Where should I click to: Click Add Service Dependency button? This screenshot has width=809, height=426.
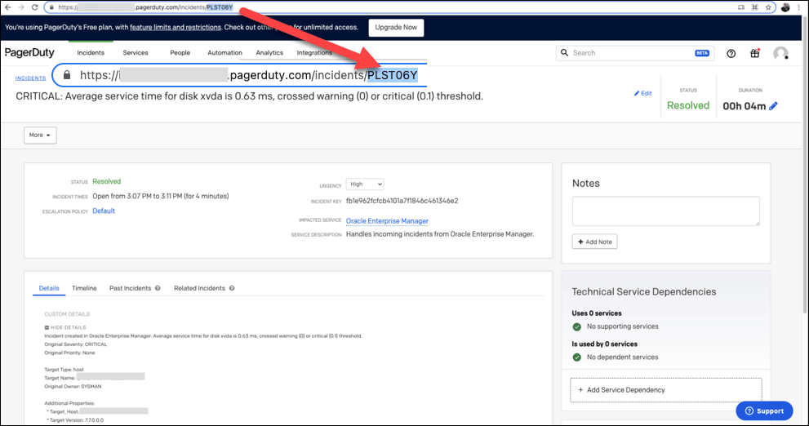(x=665, y=390)
